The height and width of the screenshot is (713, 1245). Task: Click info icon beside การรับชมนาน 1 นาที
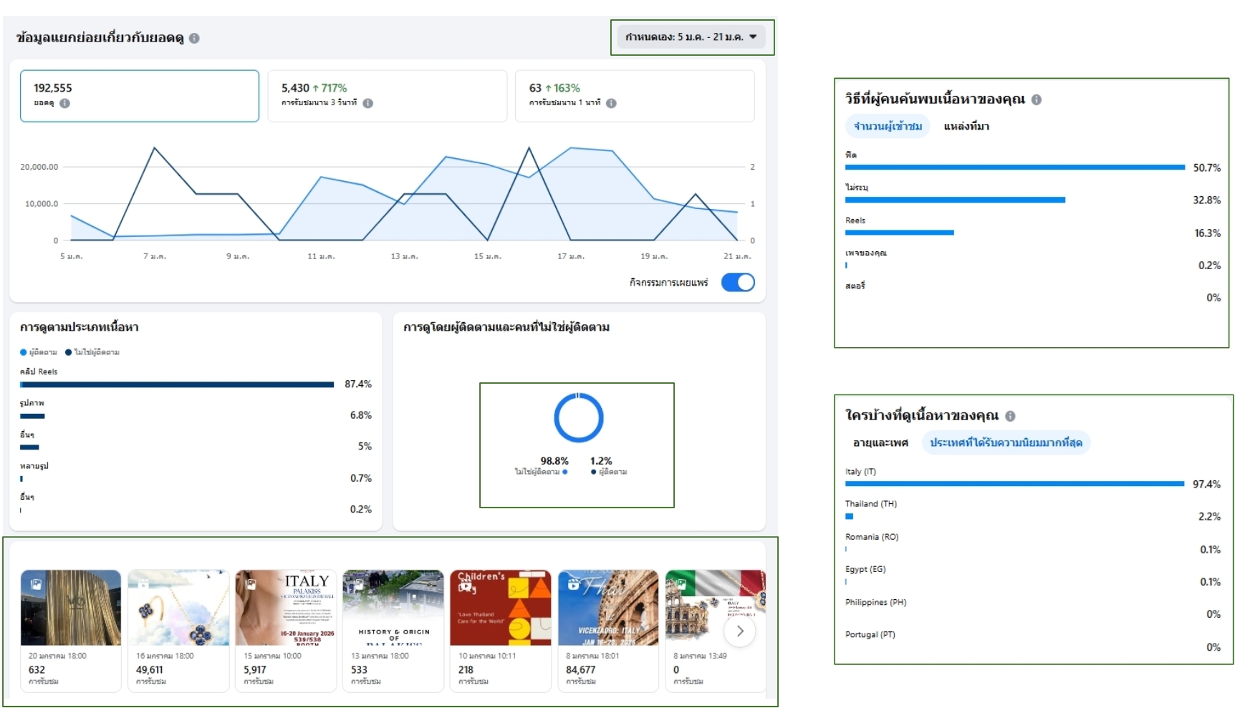pyautogui.click(x=611, y=103)
